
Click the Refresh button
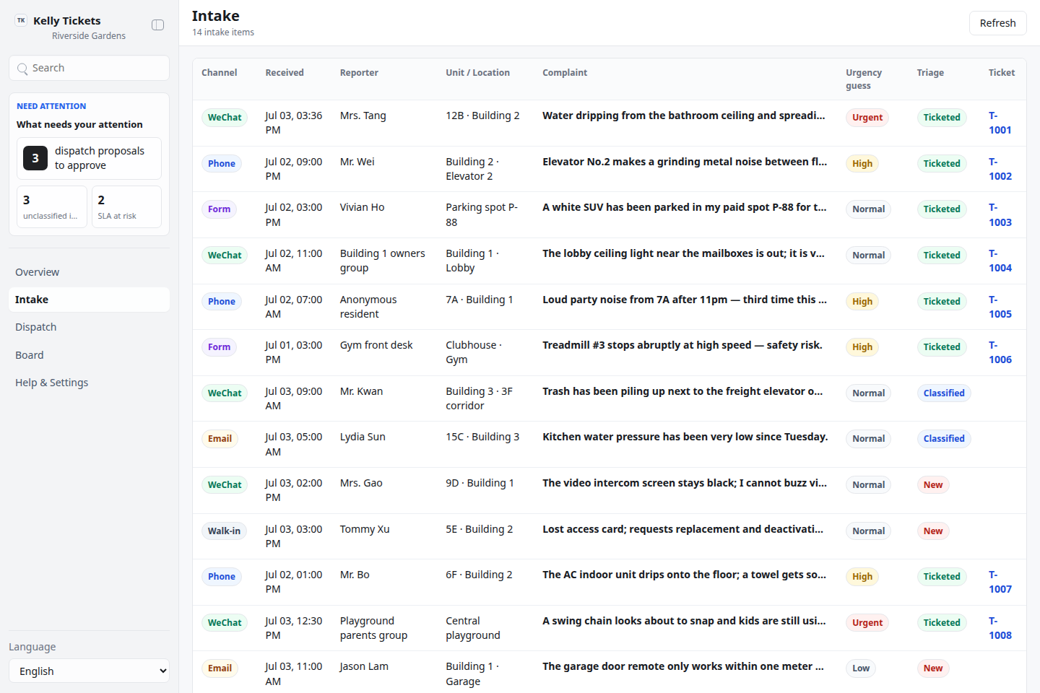pyautogui.click(x=997, y=23)
